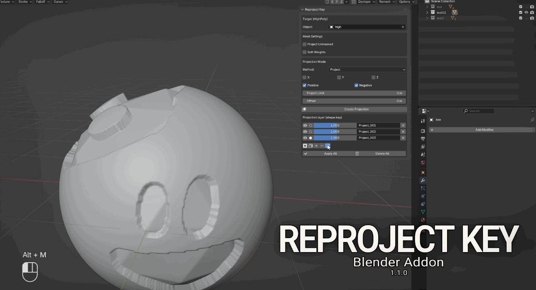The width and height of the screenshot is (536, 290).
Task: Toggle test02 visibility eye in outliner
Action: [526, 12]
